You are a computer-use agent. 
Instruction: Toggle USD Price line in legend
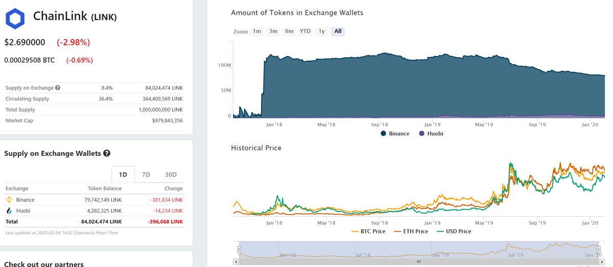point(454,231)
